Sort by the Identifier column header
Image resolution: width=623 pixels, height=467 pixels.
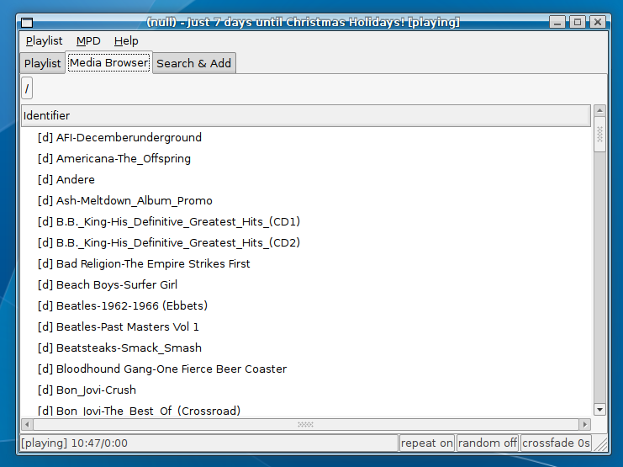(x=305, y=116)
